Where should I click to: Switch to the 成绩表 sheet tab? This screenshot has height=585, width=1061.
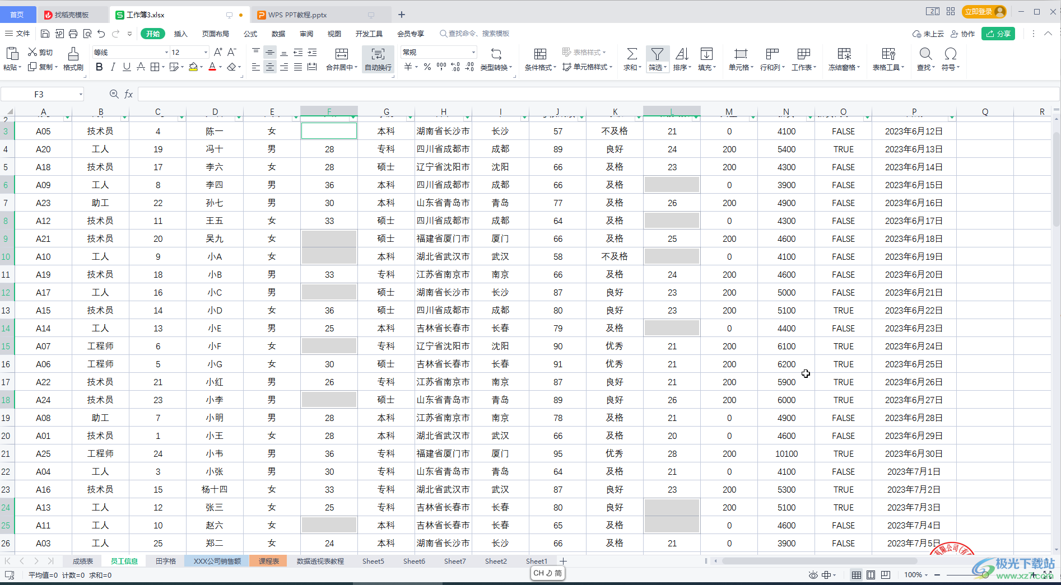point(82,561)
